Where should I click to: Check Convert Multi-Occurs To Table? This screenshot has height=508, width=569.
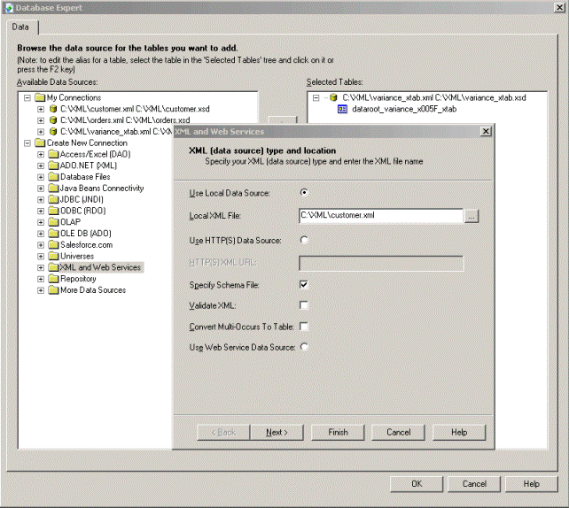(304, 327)
